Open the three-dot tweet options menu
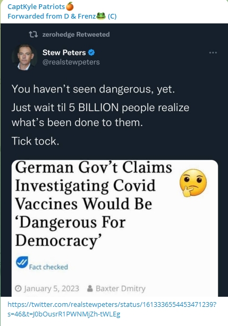The image size is (228, 326). [213, 53]
